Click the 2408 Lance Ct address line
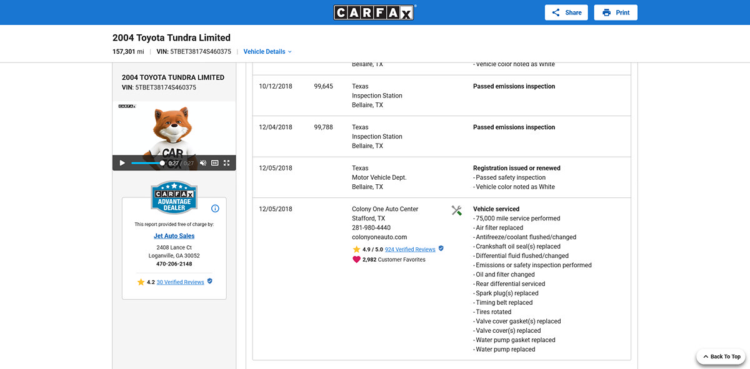The height and width of the screenshot is (369, 750). point(174,248)
